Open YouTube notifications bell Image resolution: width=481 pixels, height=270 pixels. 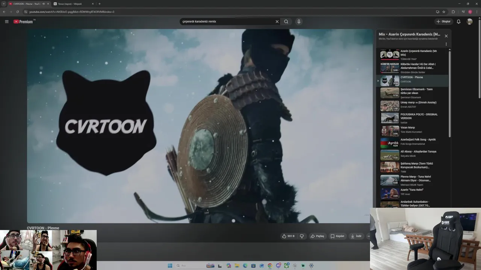[x=458, y=21]
